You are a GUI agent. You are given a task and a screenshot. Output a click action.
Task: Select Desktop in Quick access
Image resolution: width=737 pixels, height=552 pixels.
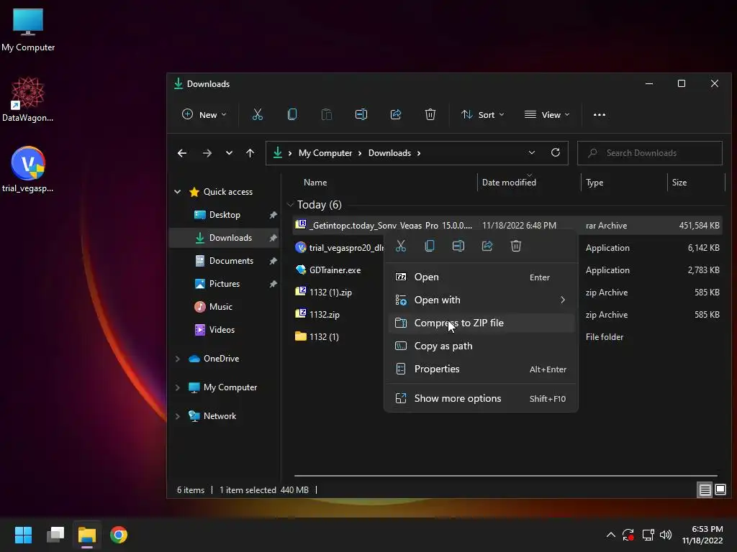coord(225,214)
